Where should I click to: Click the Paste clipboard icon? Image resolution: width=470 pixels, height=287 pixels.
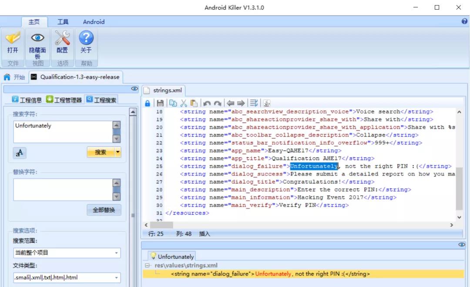point(194,103)
